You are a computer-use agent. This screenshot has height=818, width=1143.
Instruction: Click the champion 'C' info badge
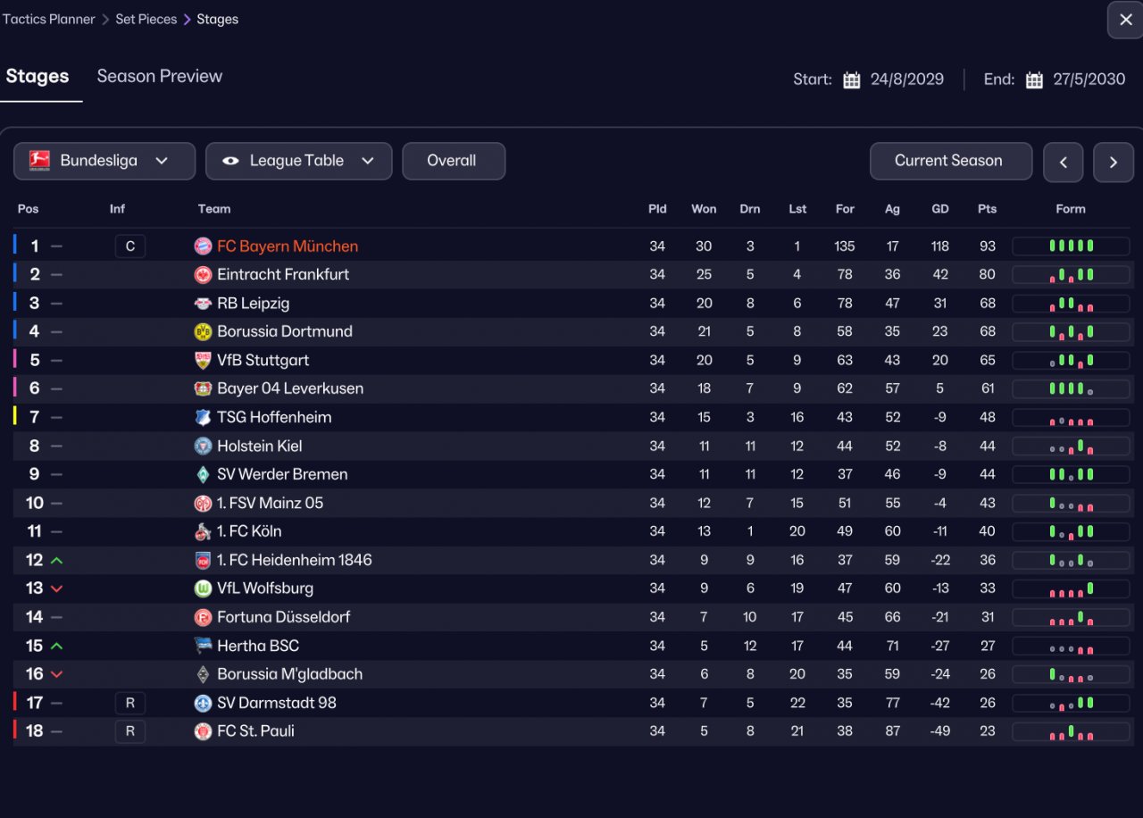(129, 246)
